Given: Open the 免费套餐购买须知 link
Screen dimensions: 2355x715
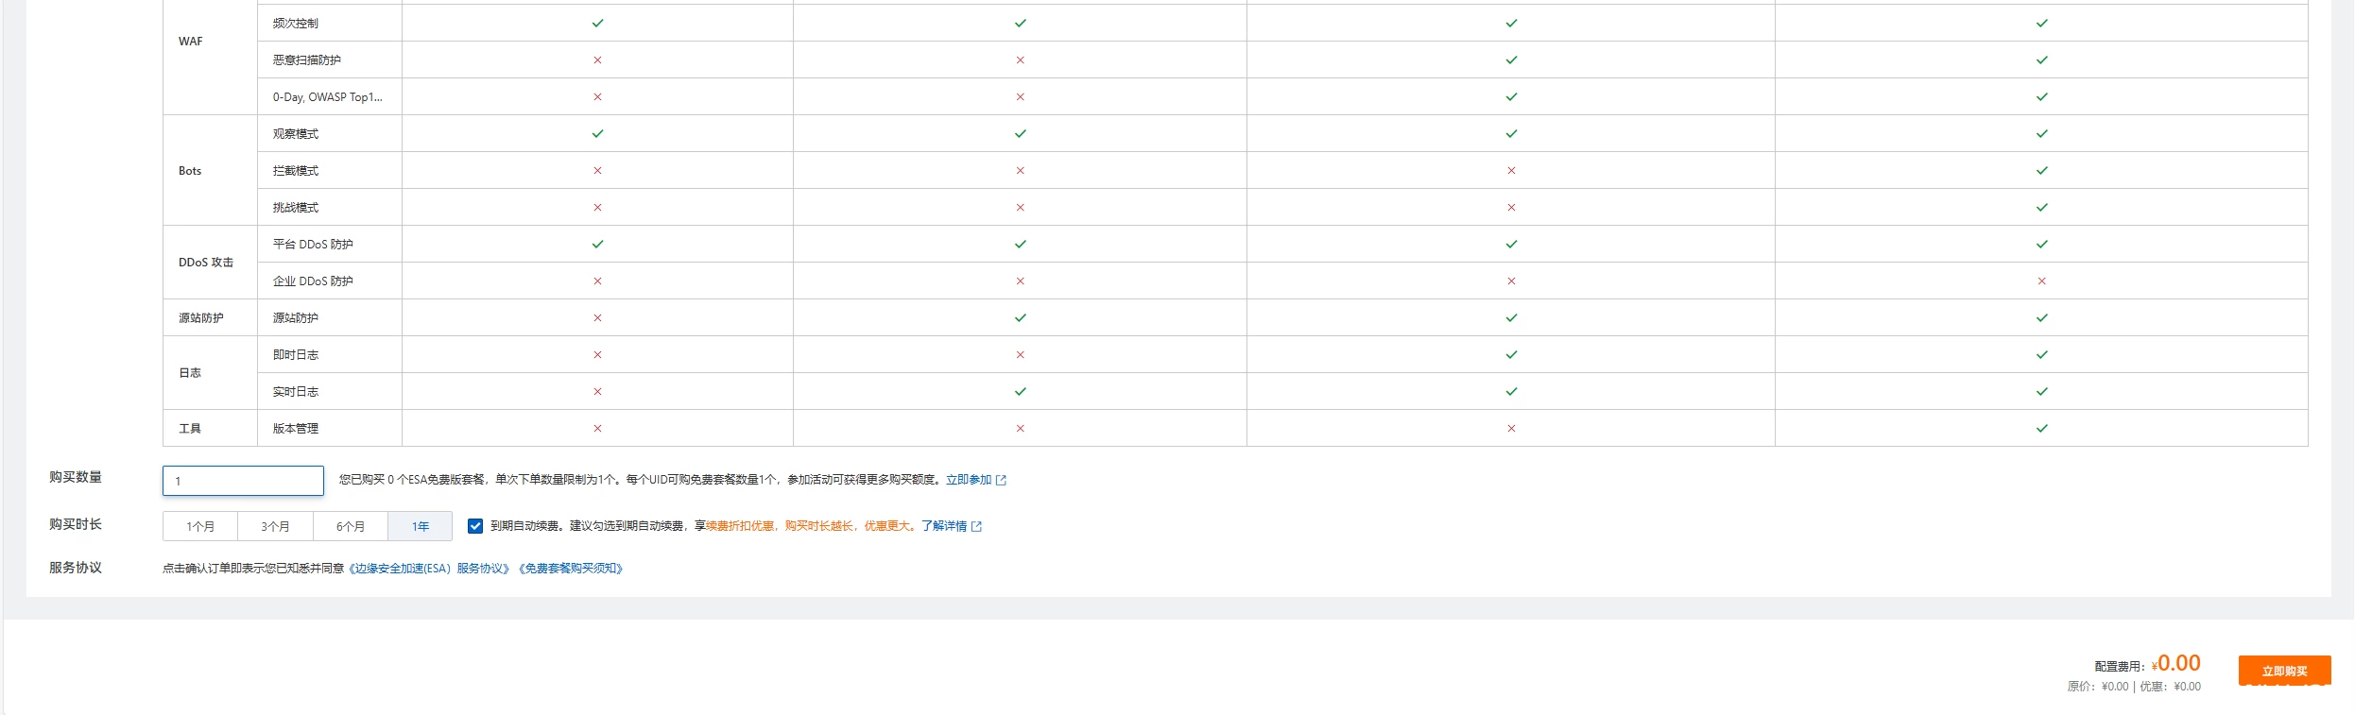Looking at the screenshot, I should tap(571, 569).
